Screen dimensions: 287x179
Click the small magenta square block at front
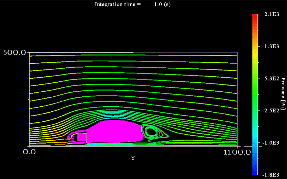(81, 137)
